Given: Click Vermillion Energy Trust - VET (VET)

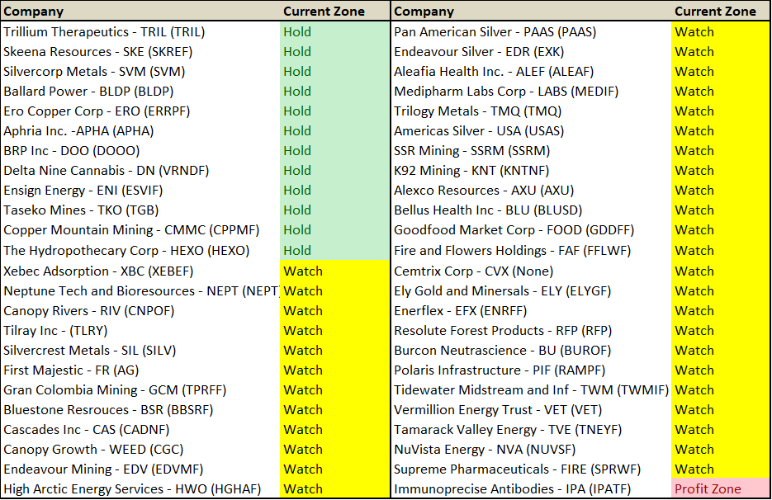Looking at the screenshot, I should [x=531, y=410].
